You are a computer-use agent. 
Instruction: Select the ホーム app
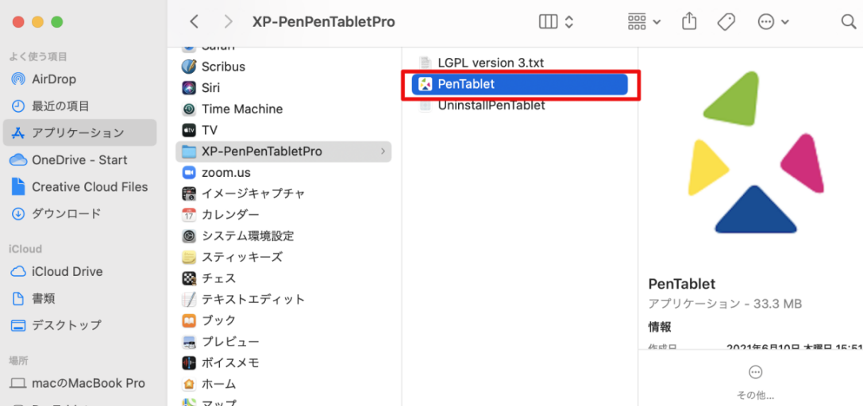click(283, 384)
